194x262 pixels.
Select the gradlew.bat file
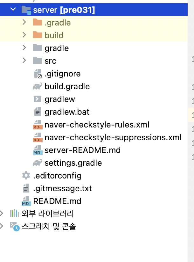coord(67,112)
